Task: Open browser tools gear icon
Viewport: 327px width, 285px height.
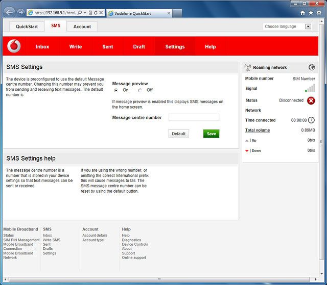Action: (x=319, y=13)
